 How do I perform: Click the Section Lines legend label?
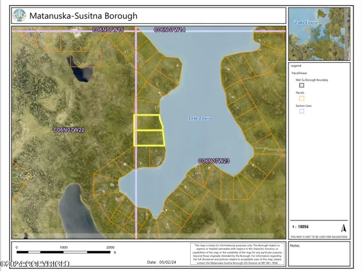coord(304,106)
